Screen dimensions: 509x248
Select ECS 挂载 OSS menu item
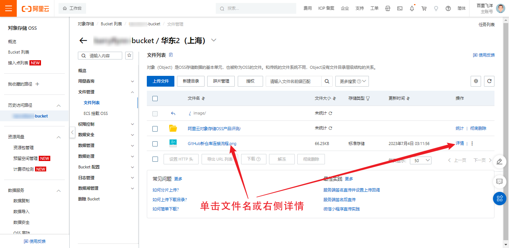(96, 113)
